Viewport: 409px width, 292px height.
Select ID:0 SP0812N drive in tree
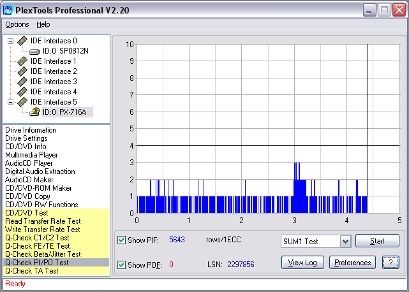(x=66, y=51)
